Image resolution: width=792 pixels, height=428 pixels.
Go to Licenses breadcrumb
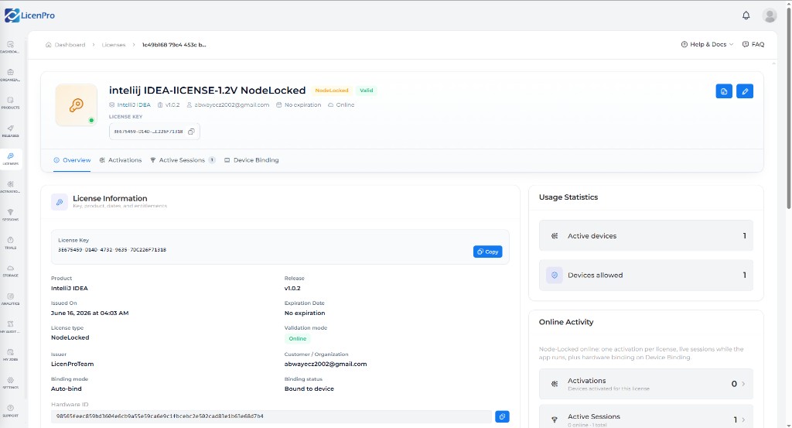click(113, 44)
